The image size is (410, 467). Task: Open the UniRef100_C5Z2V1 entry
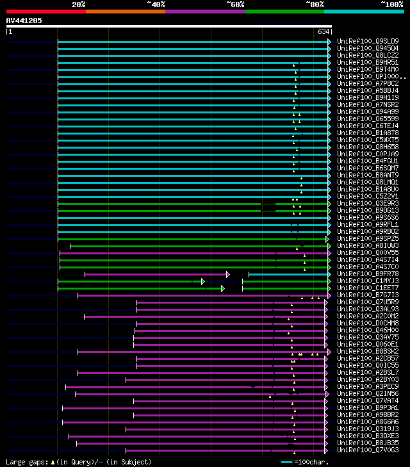pyautogui.click(x=368, y=196)
